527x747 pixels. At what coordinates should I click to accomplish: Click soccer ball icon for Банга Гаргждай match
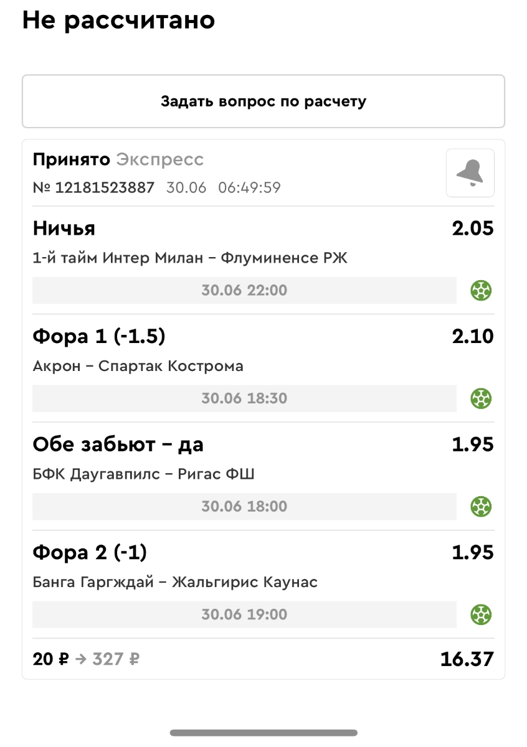pos(481,615)
